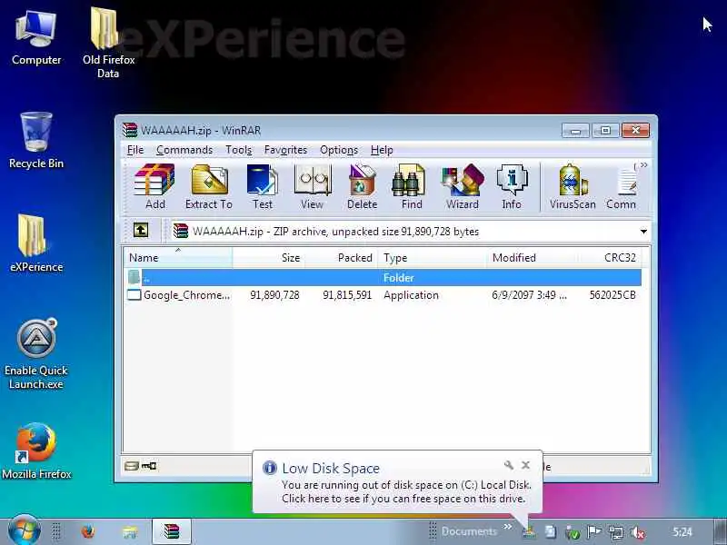
Task: Click the Low Disk Space notification message
Action: (406, 491)
